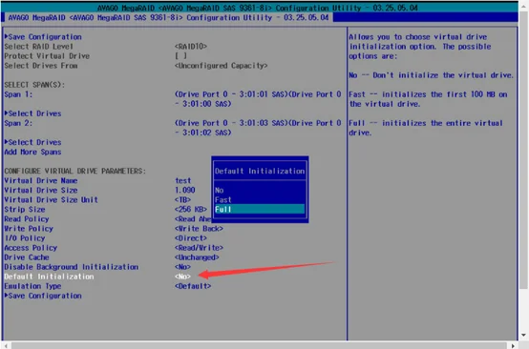This screenshot has height=349, width=529.
Task: Open Select Drives From dropdown
Action: coord(221,66)
